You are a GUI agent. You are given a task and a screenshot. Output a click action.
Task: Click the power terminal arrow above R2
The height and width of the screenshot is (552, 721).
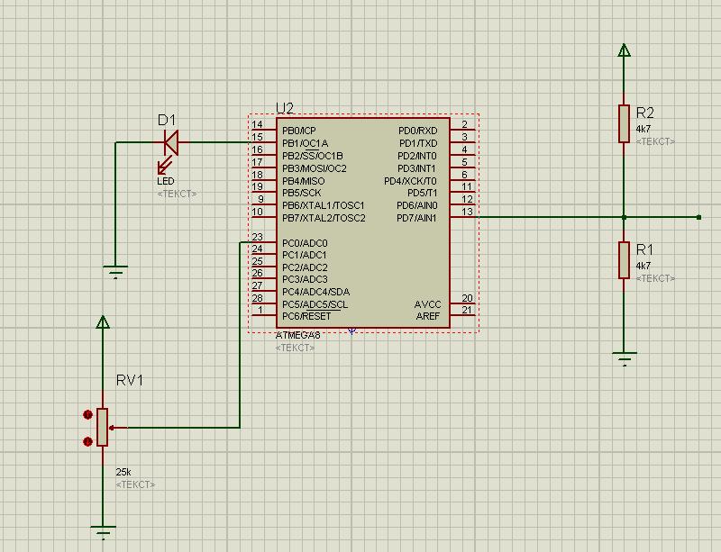(x=624, y=50)
